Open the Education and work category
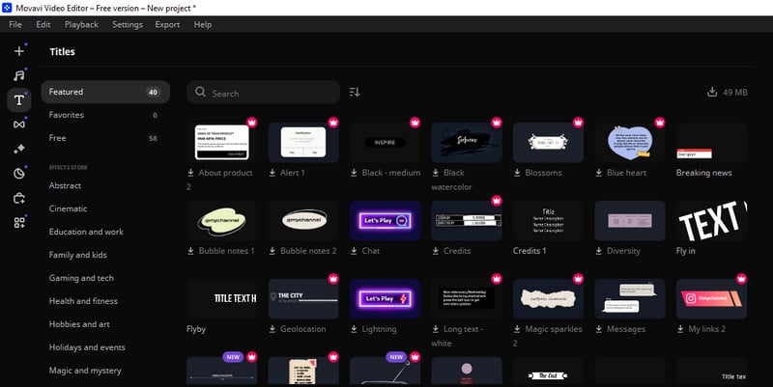Screen dimensions: 773x387 [86, 232]
